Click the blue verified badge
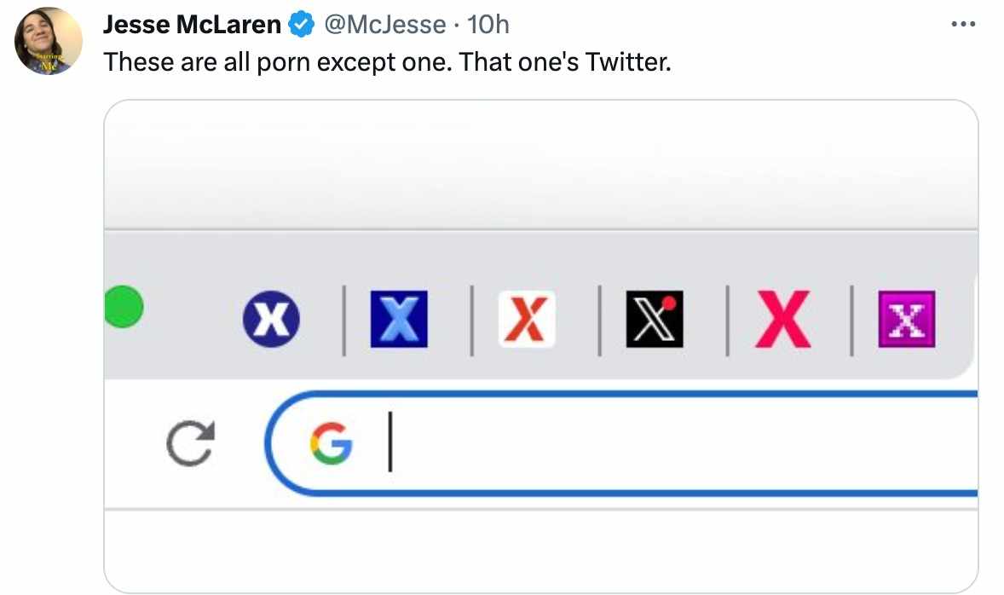This screenshot has height=595, width=1004. point(301,26)
